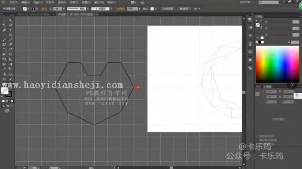Select the Scale tool
Screen dimensions: 302x169
click(x=10, y=50)
